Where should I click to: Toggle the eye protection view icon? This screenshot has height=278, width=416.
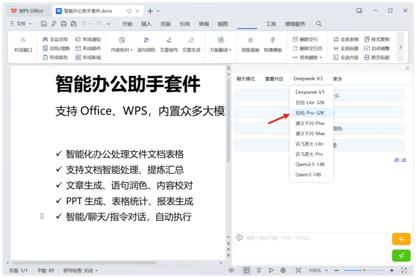(x=231, y=270)
